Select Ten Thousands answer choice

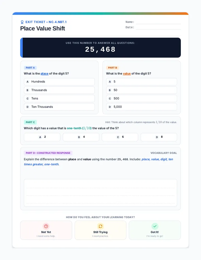point(59,107)
